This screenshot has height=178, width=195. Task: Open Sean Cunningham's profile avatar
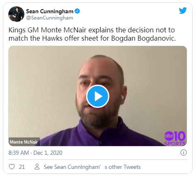tap(16, 14)
